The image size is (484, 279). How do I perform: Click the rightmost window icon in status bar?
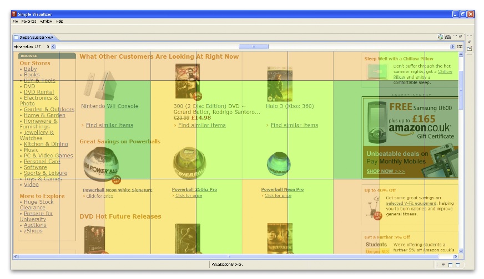coord(457,265)
